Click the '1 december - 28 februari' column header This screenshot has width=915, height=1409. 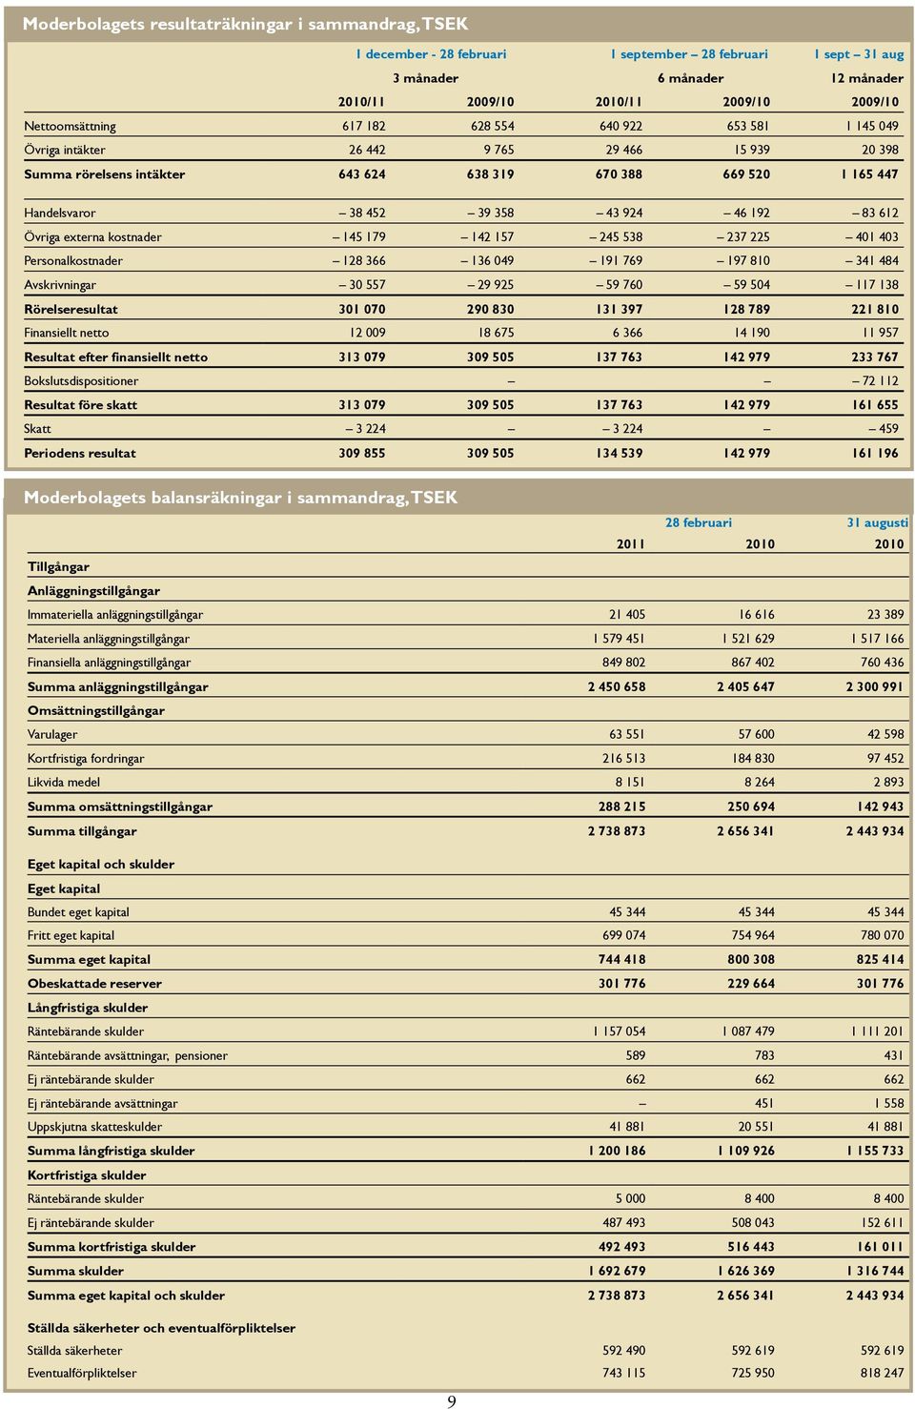[x=431, y=54]
